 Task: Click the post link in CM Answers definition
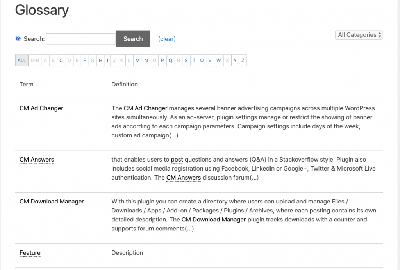(177, 159)
